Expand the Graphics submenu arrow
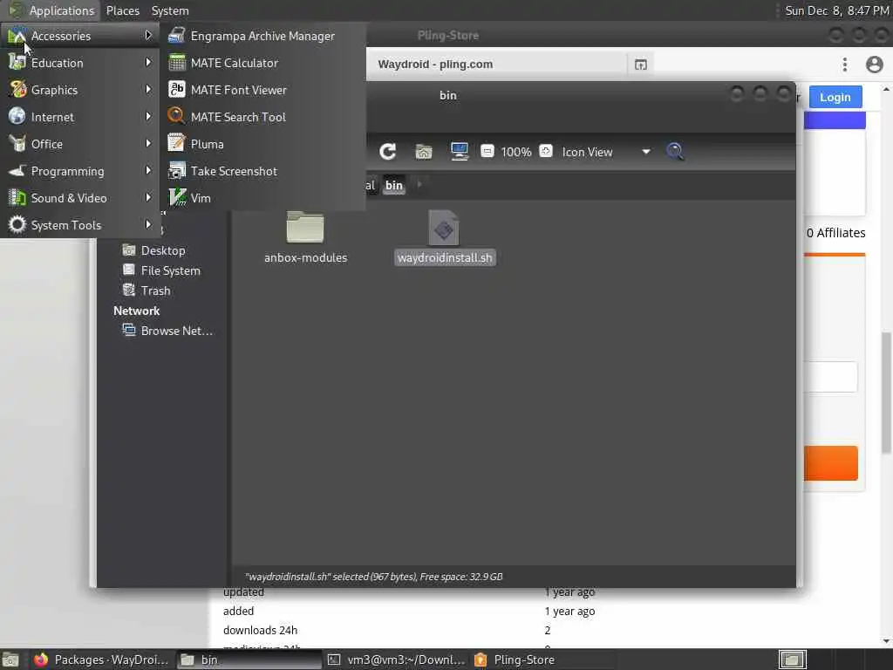 (x=148, y=90)
